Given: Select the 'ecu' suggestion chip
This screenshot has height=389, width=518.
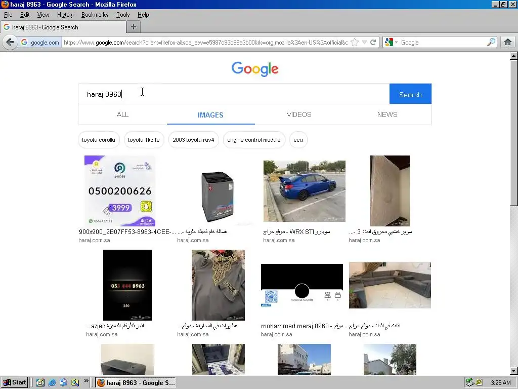Looking at the screenshot, I should (x=298, y=140).
